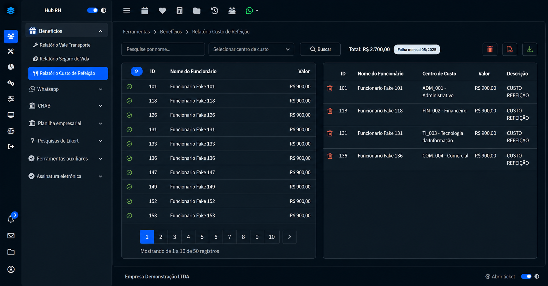Go to Ferramentas breadcrumb
Viewport: 548px width, 286px height.
click(136, 32)
